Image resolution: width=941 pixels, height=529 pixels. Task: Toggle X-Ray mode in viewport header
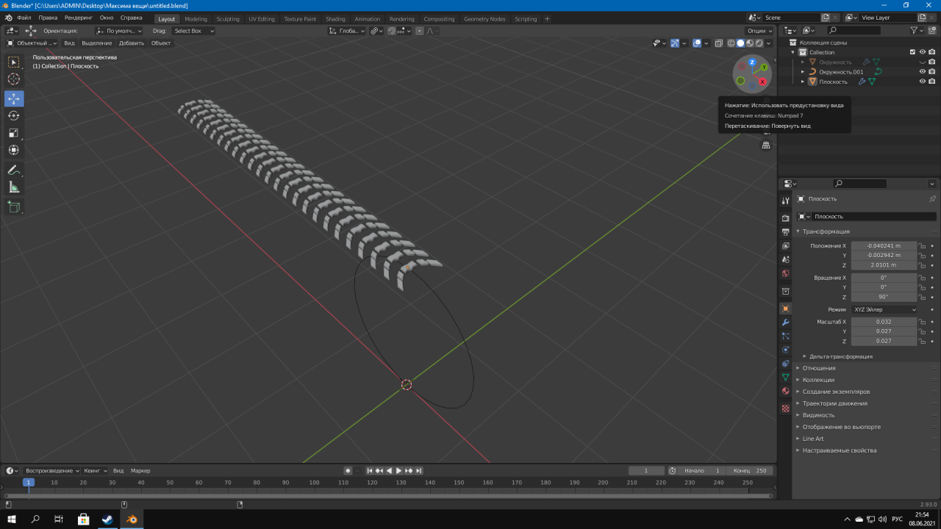[x=720, y=43]
